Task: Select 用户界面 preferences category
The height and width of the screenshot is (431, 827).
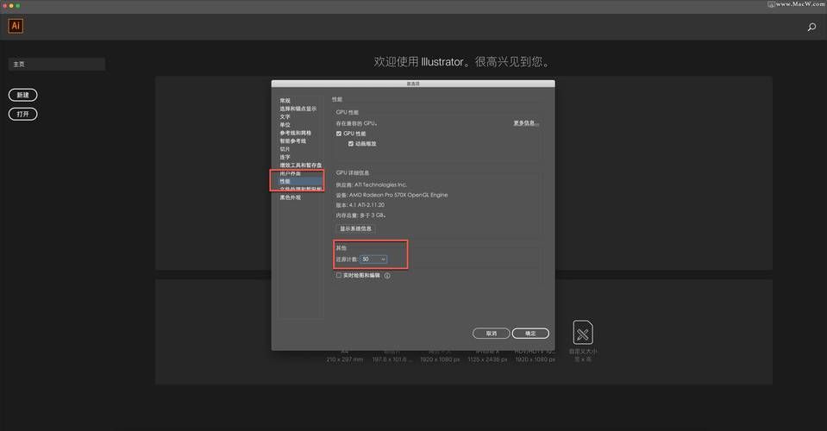Action: (290, 173)
